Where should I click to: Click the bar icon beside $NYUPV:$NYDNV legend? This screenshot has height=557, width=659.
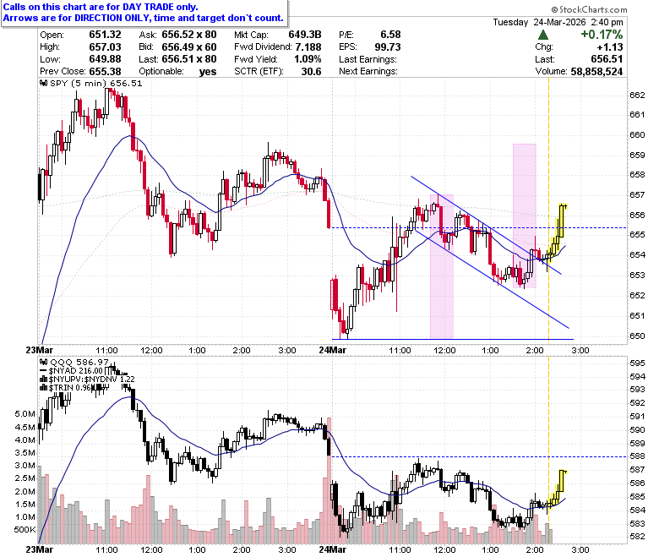coord(43,380)
